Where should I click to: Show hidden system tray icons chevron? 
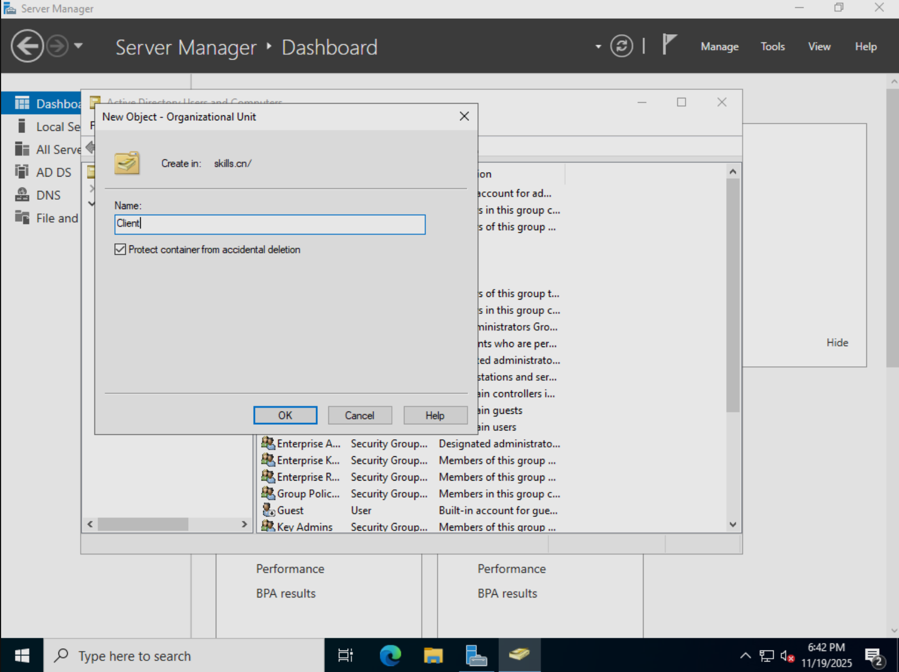[x=745, y=655]
